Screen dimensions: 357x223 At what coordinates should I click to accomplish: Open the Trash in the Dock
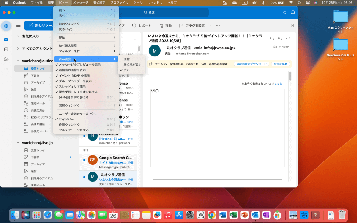coord(342,215)
